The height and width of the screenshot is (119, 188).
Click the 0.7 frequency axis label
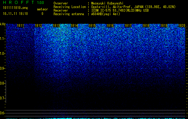click(3, 98)
